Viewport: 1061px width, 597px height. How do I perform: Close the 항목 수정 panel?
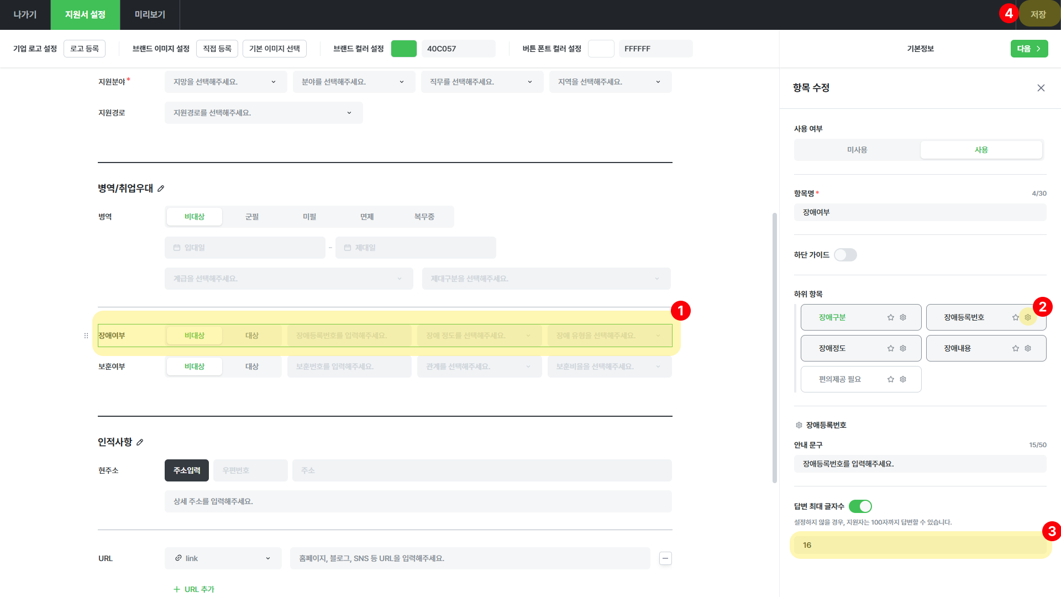coord(1041,88)
